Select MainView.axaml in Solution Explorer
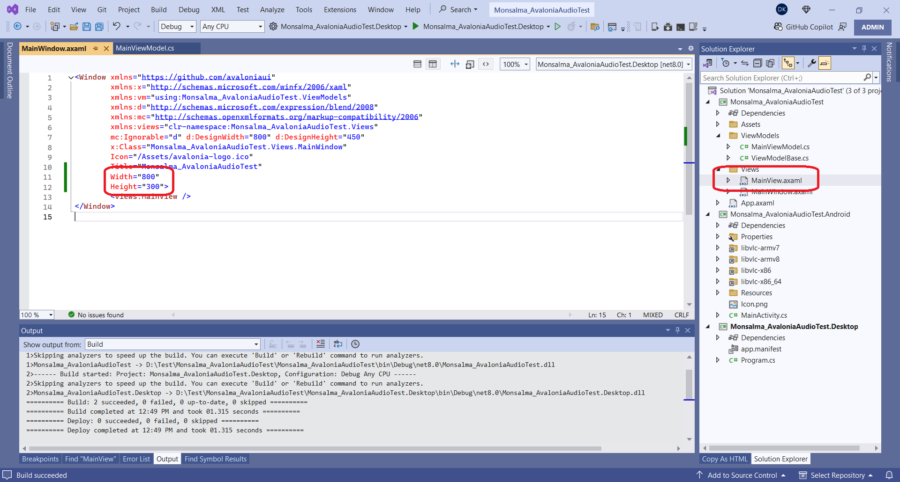 776,181
